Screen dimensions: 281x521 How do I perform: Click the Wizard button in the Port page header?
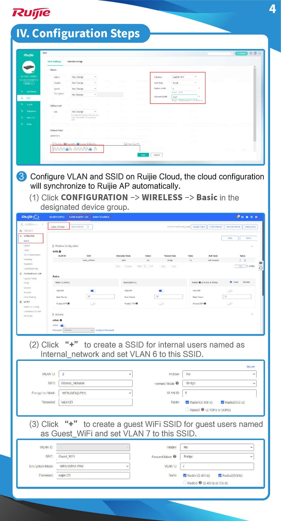[x=241, y=54]
